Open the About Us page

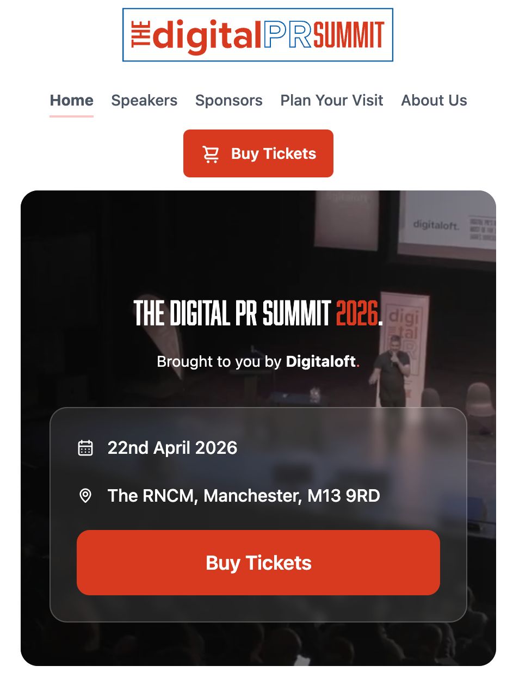pyautogui.click(x=434, y=101)
